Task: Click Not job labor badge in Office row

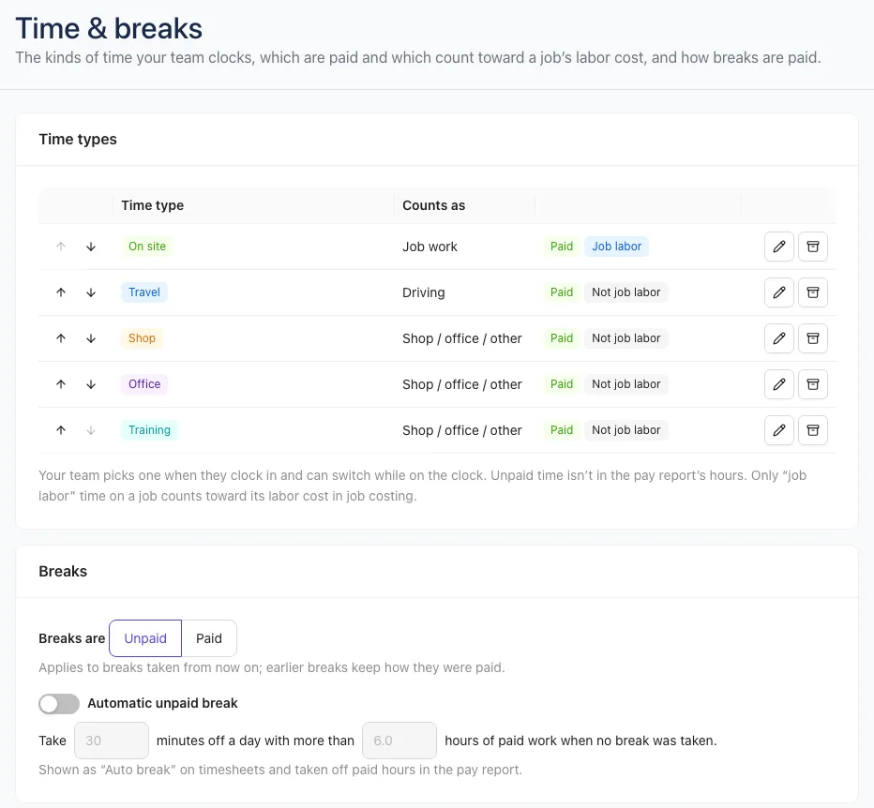Action: (625, 384)
